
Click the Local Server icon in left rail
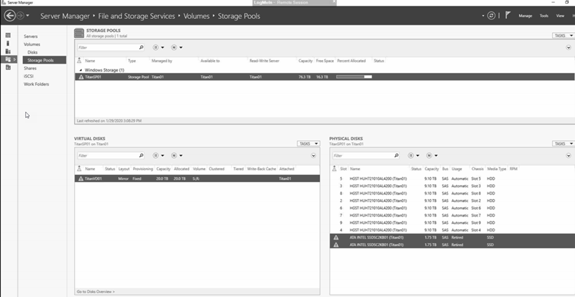pyautogui.click(x=8, y=43)
